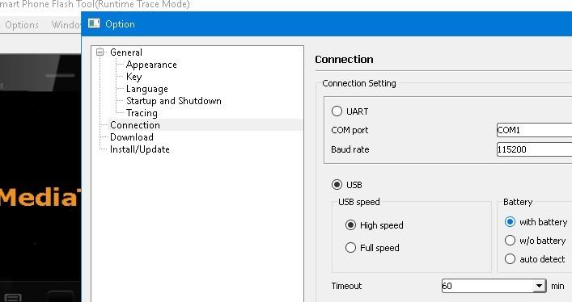Select the w/o battery option
This screenshot has height=302, width=572.
(x=510, y=241)
